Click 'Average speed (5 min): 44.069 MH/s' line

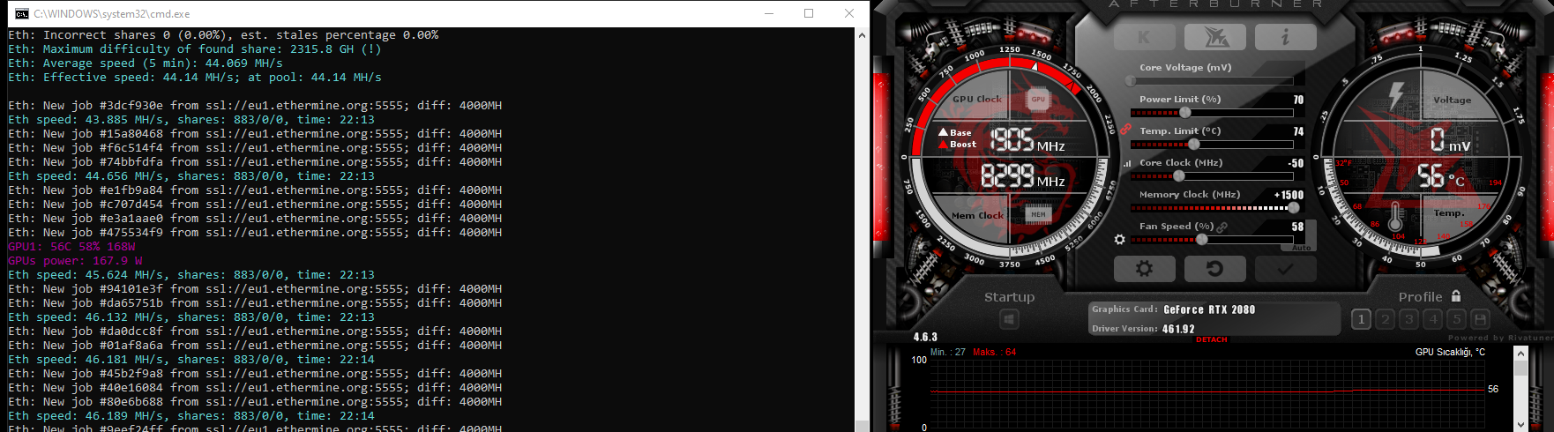[x=146, y=63]
